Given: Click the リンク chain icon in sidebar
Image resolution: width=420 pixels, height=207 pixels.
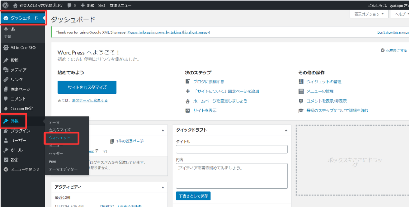Looking at the screenshot, I should (6, 79).
